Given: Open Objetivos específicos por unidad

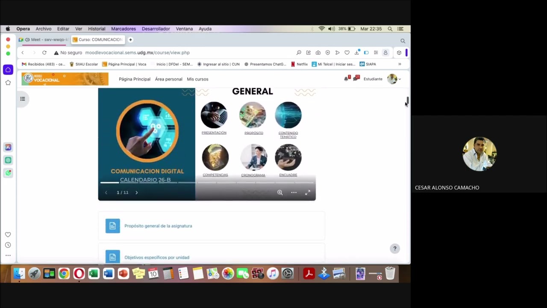Looking at the screenshot, I should [x=157, y=258].
